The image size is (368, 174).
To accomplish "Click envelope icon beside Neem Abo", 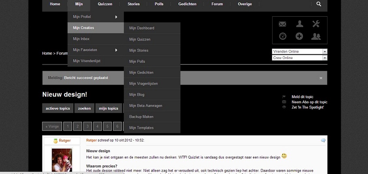I will tap(284, 102).
